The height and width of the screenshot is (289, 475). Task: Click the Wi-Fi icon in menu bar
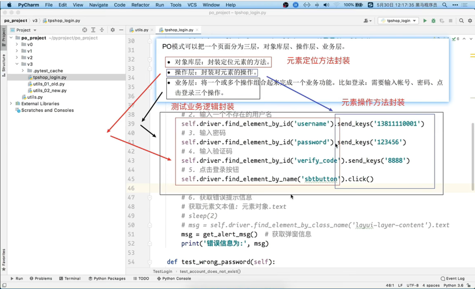click(337, 5)
